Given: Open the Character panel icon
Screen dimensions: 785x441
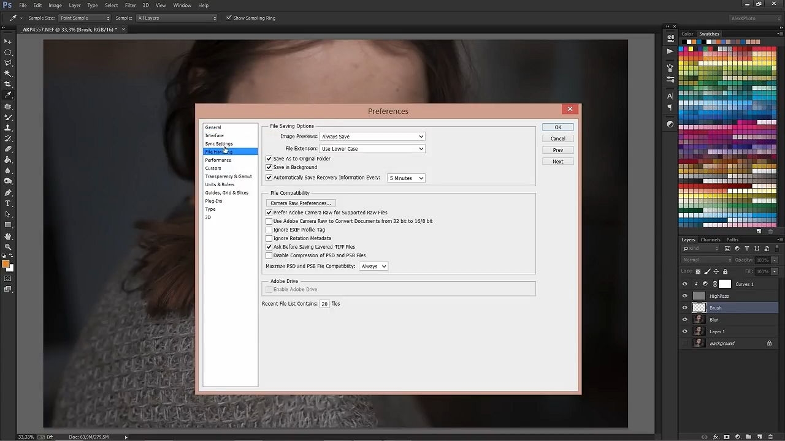Looking at the screenshot, I should [670, 96].
